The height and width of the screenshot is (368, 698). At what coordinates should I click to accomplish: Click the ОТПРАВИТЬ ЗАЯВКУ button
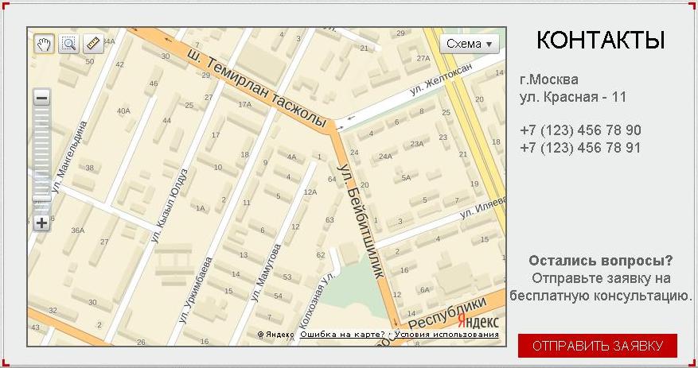[x=598, y=346]
